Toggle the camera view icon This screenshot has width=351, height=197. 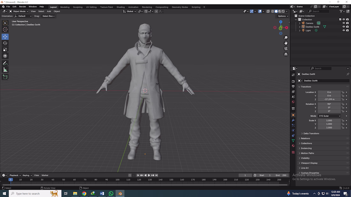pos(286,48)
